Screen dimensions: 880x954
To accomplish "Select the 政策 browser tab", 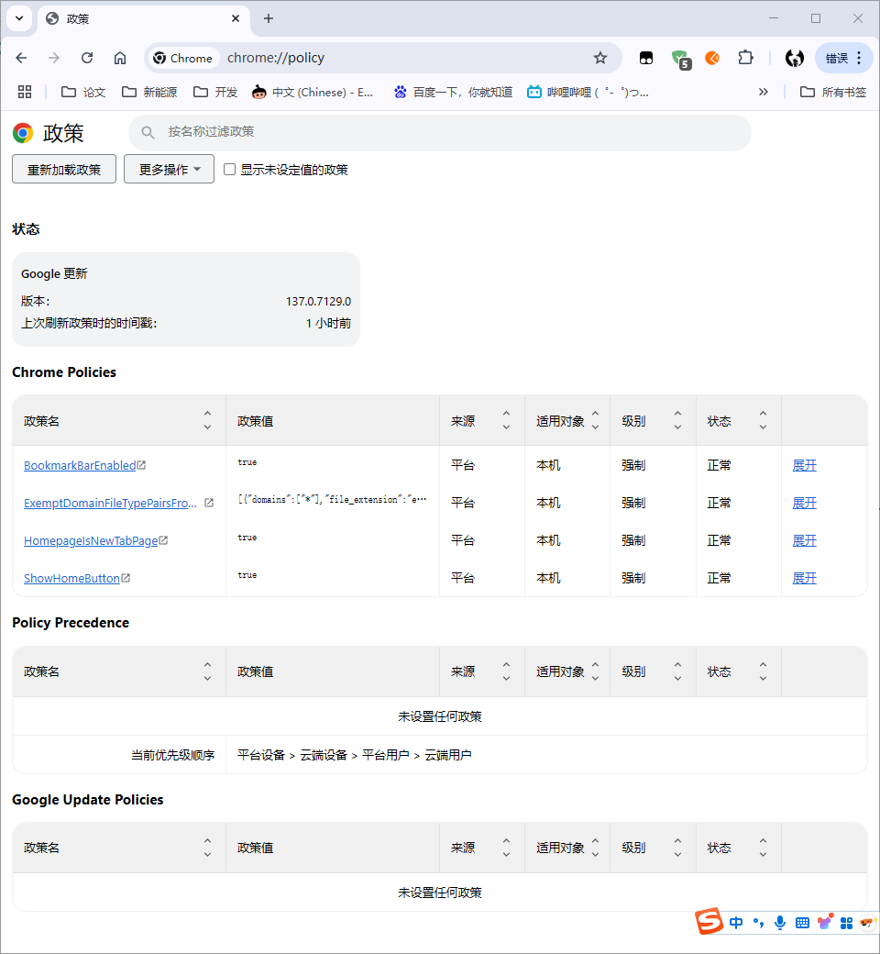I will pyautogui.click(x=144, y=19).
